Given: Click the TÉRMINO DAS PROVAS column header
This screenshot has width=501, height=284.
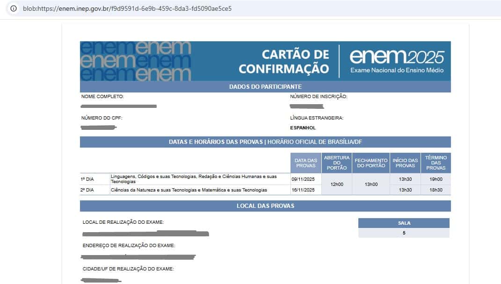Looking at the screenshot, I should (x=436, y=163).
